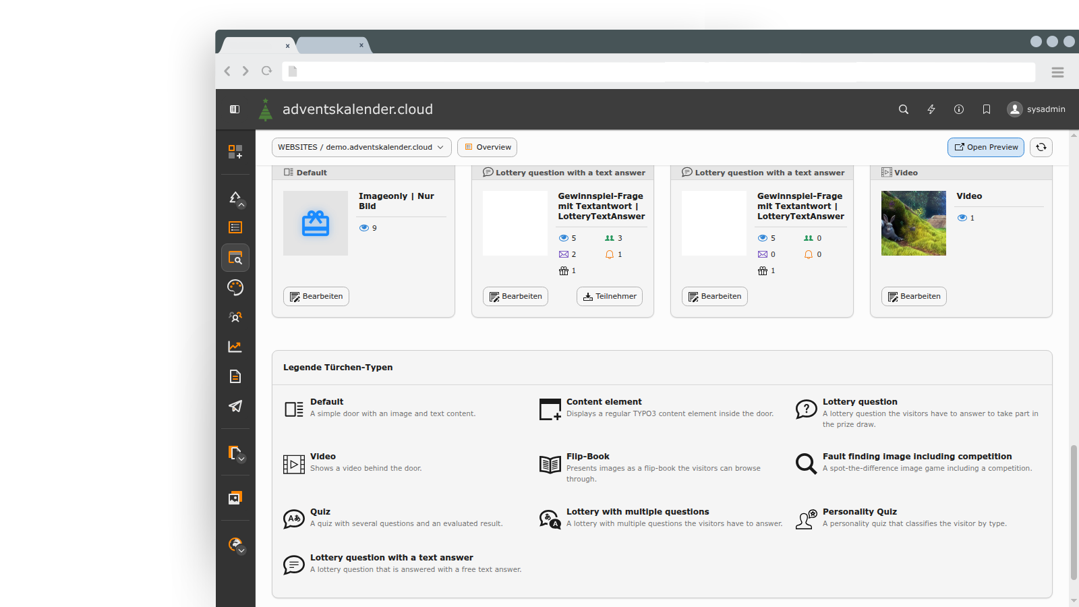
Task: Click the gift image of Imageonly door
Action: 316,223
